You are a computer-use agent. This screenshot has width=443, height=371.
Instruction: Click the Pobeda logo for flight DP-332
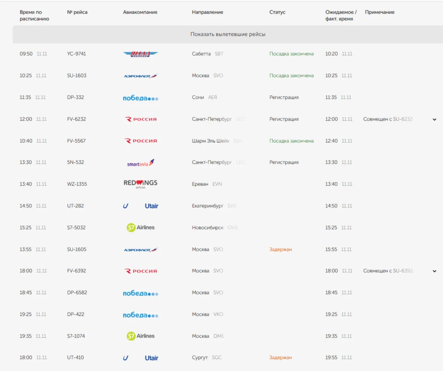coord(140,98)
